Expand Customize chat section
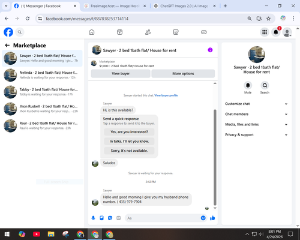300x240 pixels. point(256,104)
